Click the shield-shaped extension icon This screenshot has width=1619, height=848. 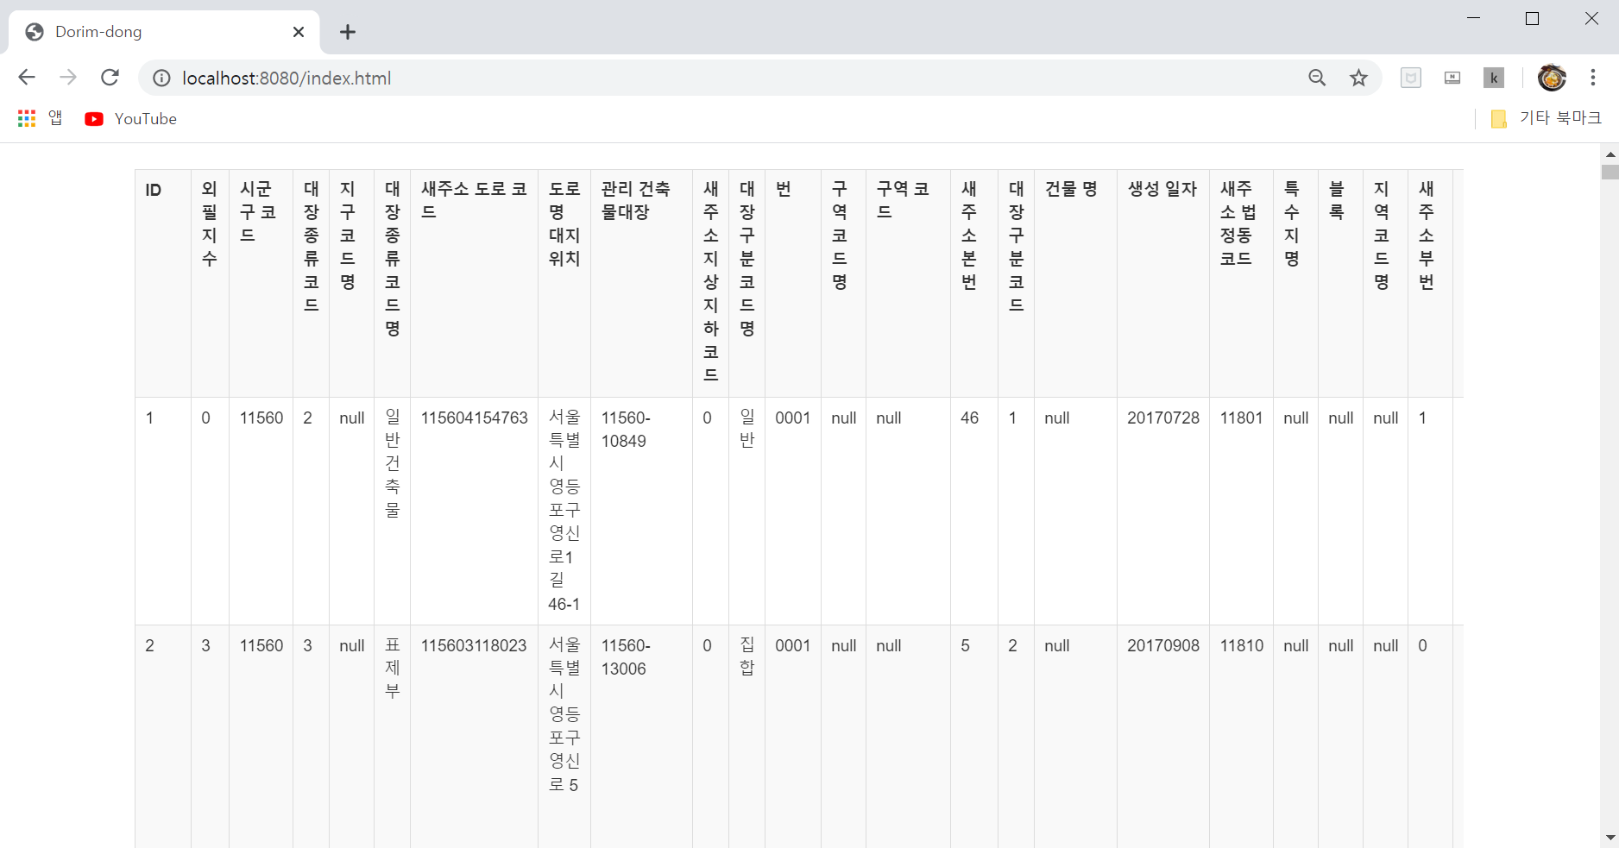pyautogui.click(x=1411, y=78)
